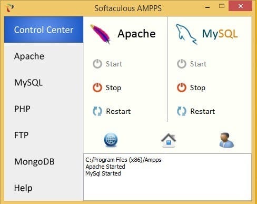Select Control Center in the sidebar

click(44, 30)
